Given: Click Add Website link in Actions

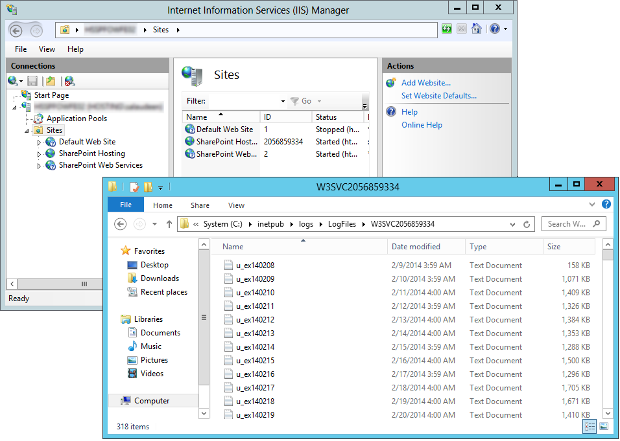Looking at the screenshot, I should [x=426, y=83].
